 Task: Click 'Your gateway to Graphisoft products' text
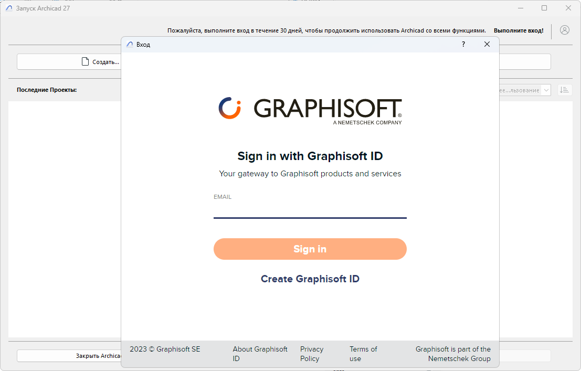310,174
